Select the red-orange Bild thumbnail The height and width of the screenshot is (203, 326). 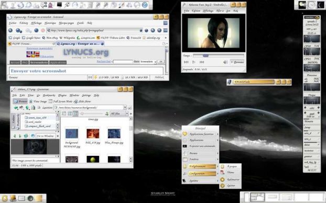click(x=93, y=133)
